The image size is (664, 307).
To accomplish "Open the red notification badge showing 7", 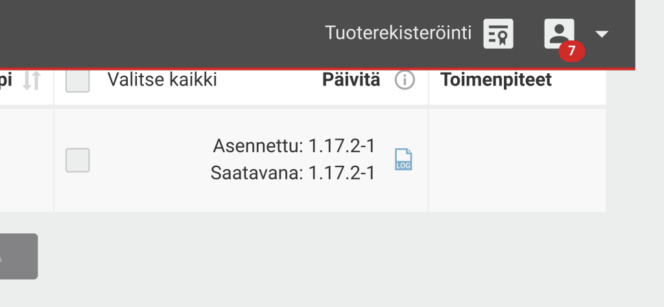I will point(571,52).
